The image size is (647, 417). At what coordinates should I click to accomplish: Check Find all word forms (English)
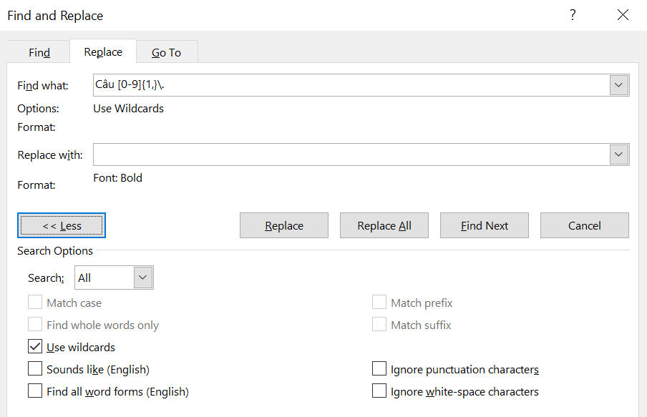pyautogui.click(x=35, y=391)
